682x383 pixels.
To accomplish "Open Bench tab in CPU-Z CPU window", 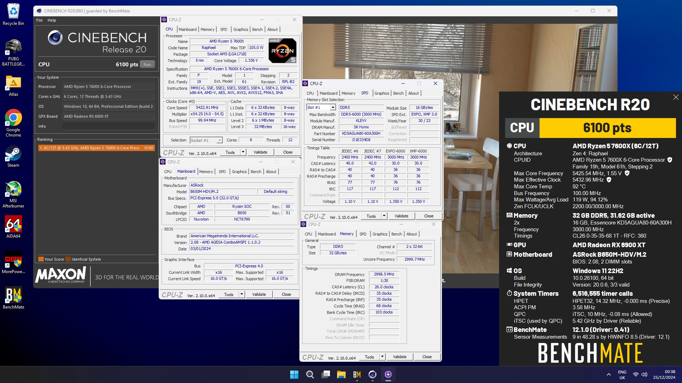I will click(258, 29).
